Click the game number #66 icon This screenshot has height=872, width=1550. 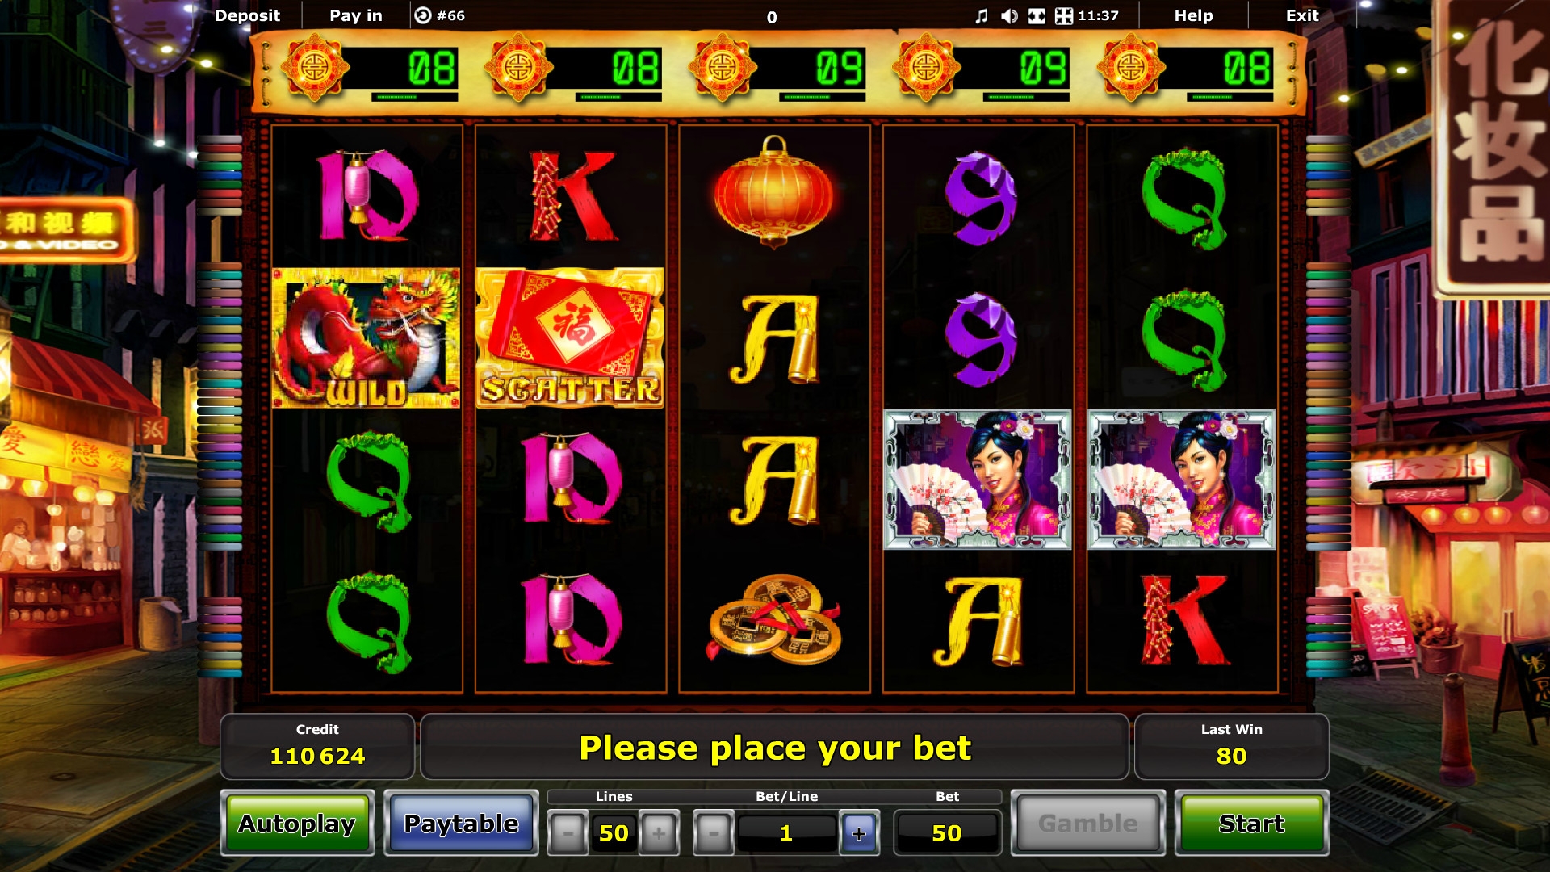pyautogui.click(x=423, y=15)
